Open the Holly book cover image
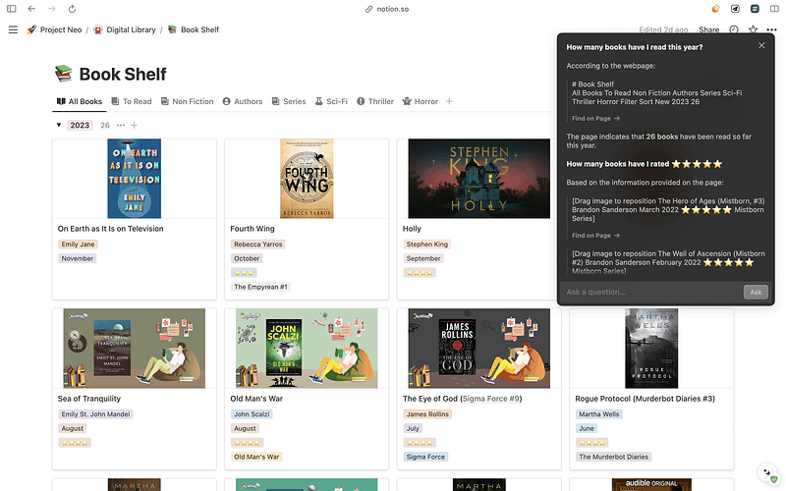The image size is (786, 491). coord(478,179)
